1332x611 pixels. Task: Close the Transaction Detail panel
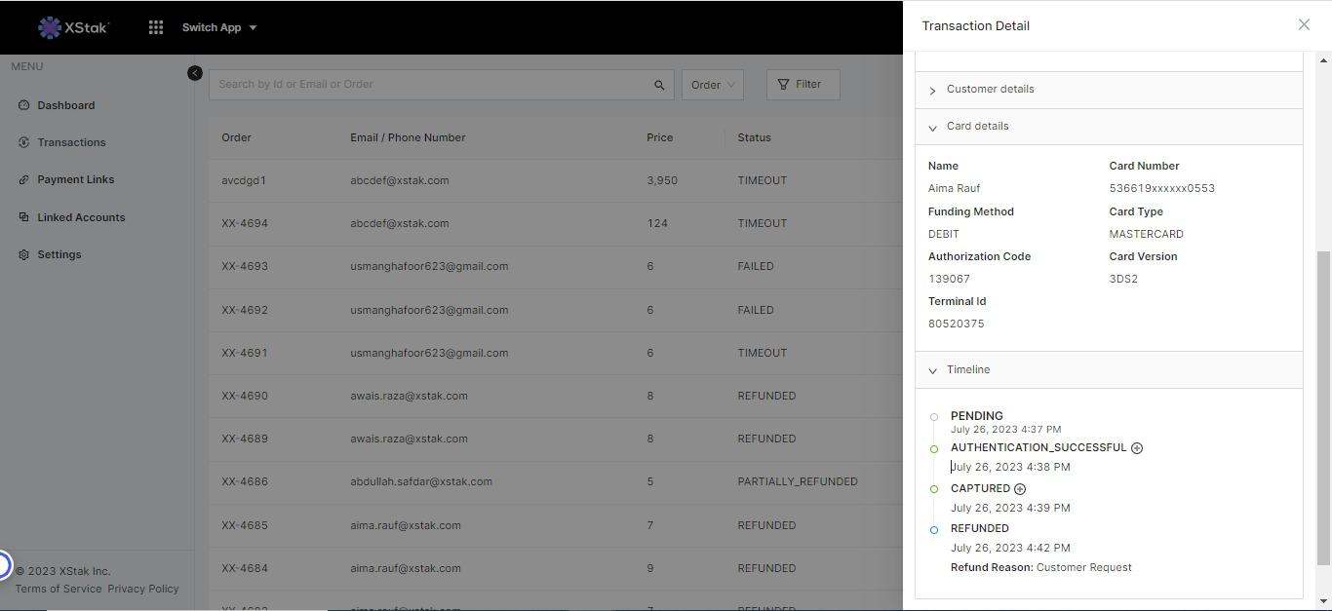[x=1304, y=25]
